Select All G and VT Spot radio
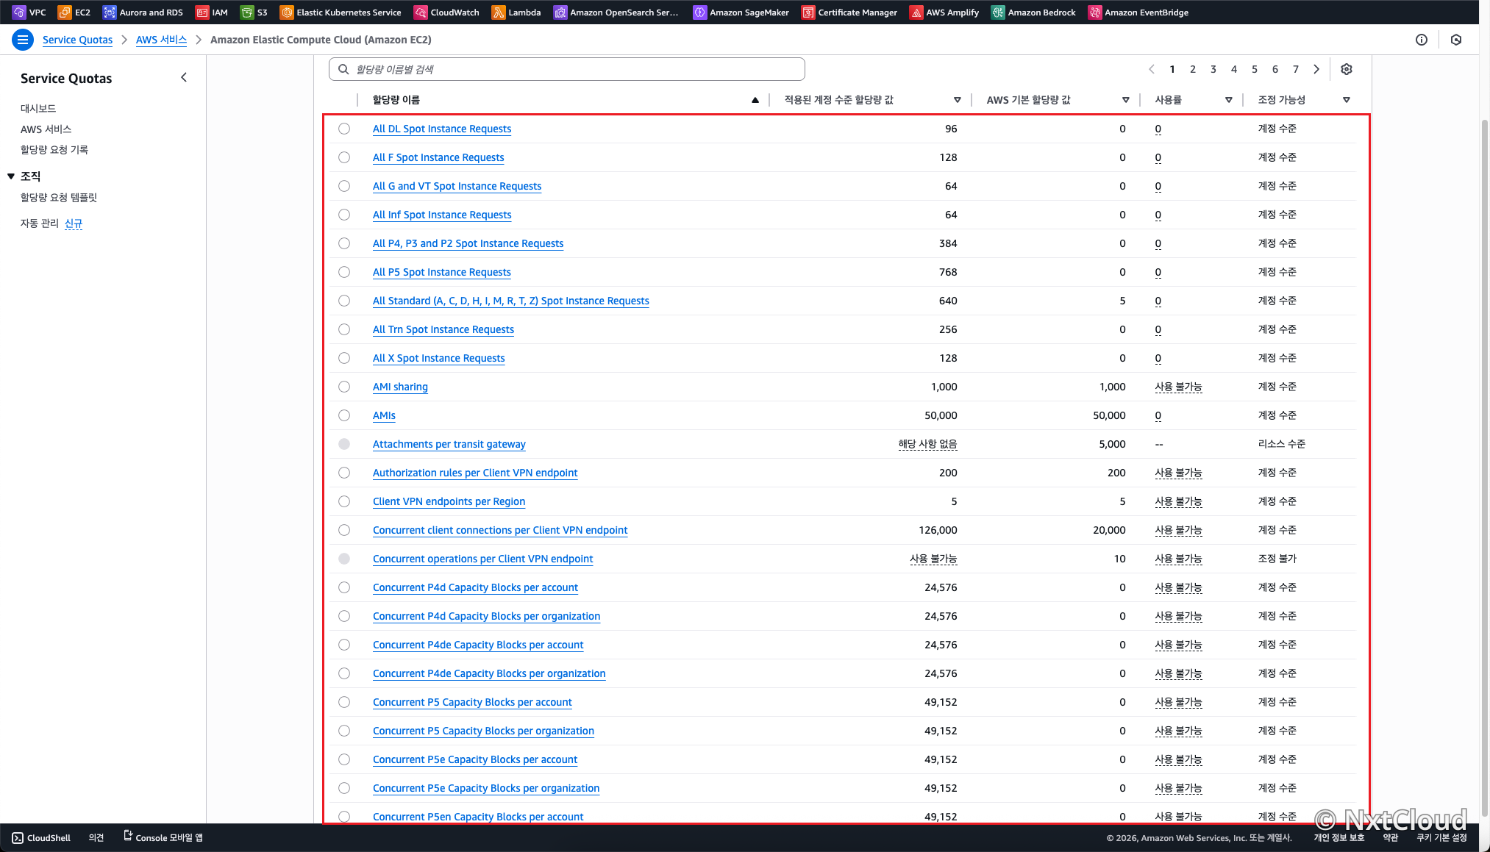Viewport: 1490px width, 852px height. 344,186
